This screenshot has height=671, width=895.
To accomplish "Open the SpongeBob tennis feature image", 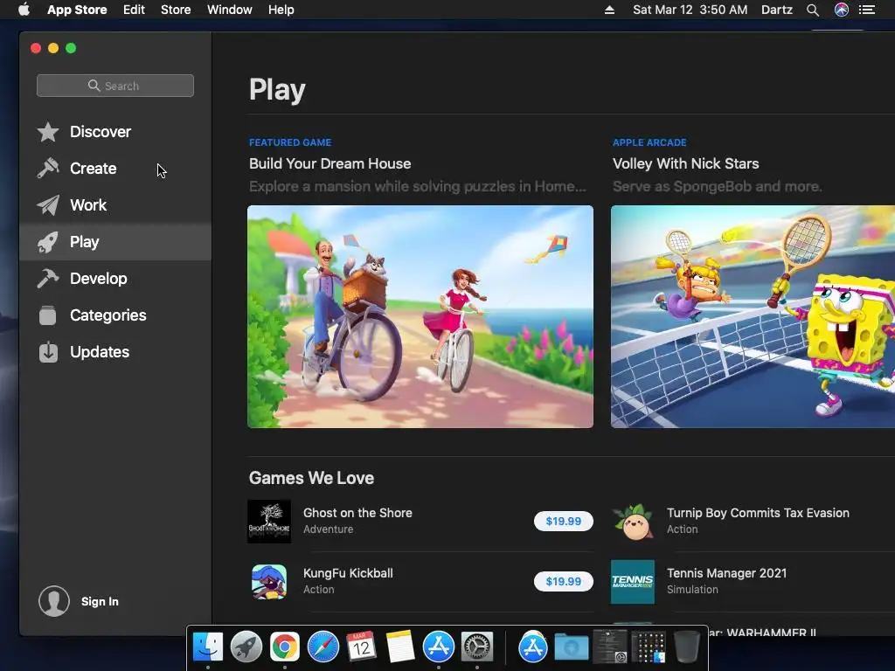I will click(x=753, y=316).
